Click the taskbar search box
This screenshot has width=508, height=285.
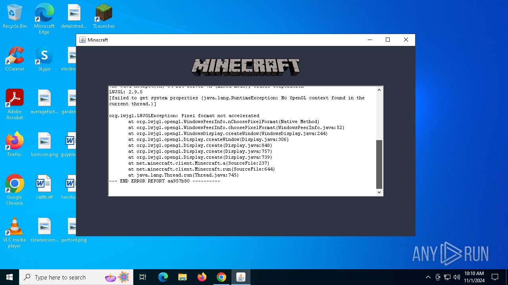(76, 277)
